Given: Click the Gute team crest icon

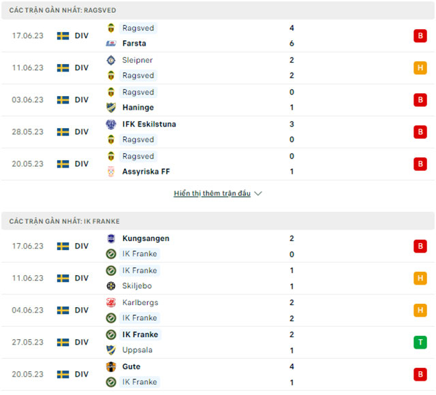Looking at the screenshot, I should click(x=111, y=366).
